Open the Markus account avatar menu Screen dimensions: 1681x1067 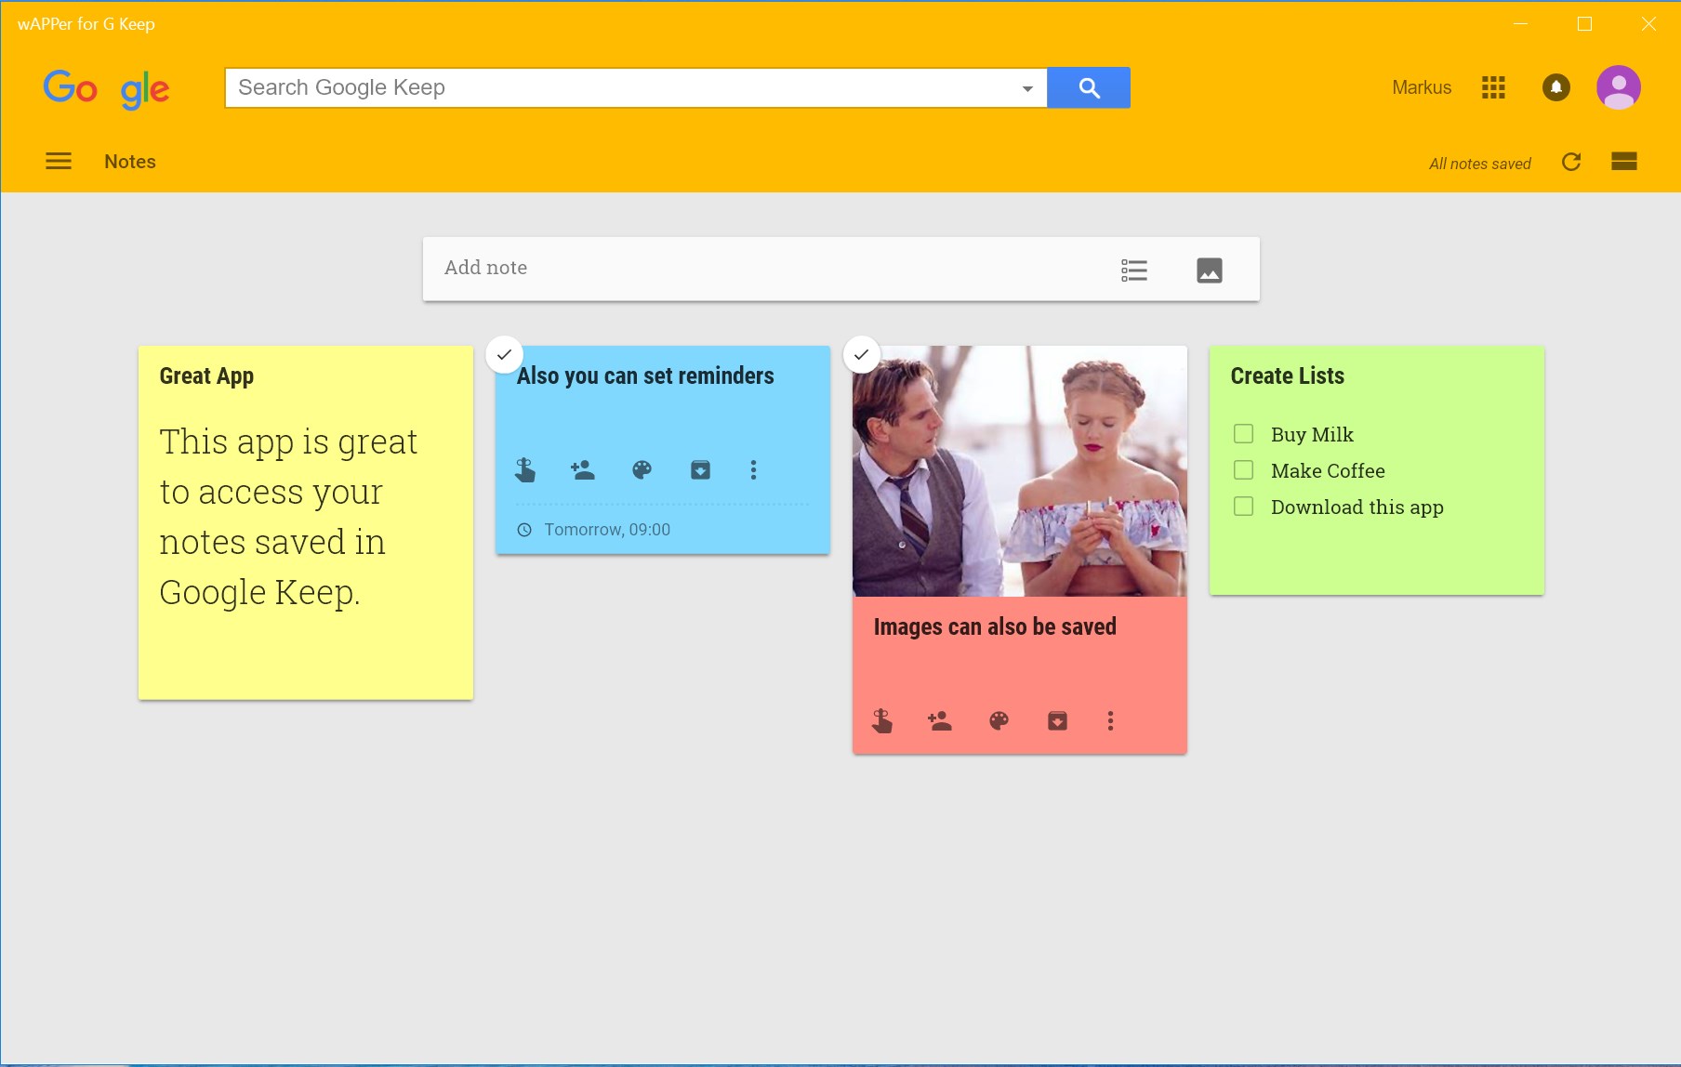click(1618, 87)
